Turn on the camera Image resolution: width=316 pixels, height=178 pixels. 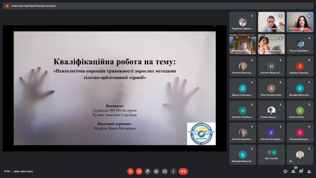pyautogui.click(x=139, y=171)
